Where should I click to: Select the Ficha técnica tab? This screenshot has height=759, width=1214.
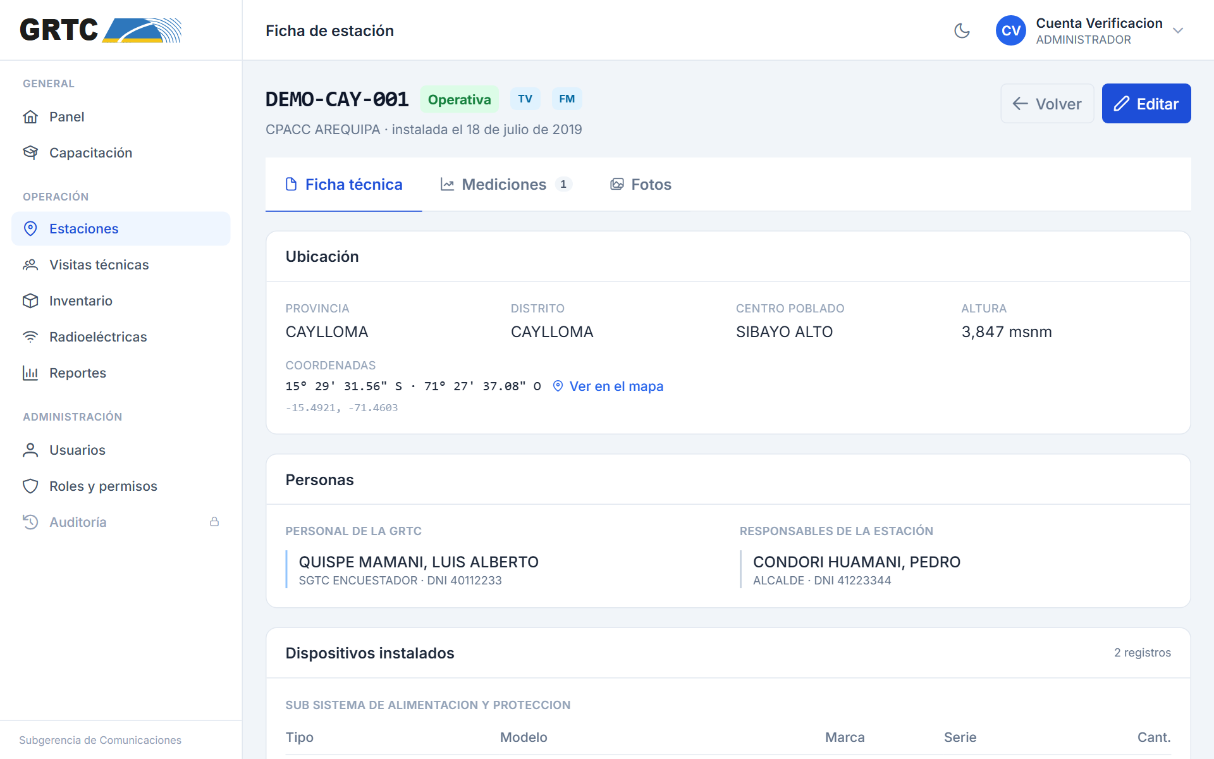[344, 185]
